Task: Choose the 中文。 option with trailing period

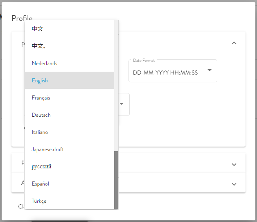Action: [x=39, y=46]
